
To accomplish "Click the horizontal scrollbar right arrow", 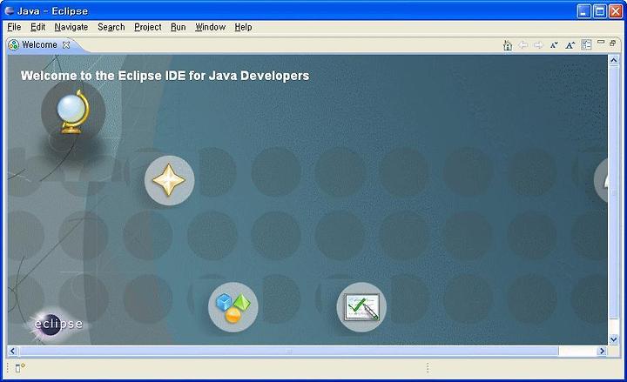I will [603, 352].
